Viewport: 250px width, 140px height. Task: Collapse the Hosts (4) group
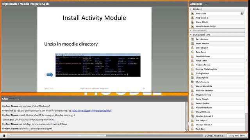tap(191, 9)
